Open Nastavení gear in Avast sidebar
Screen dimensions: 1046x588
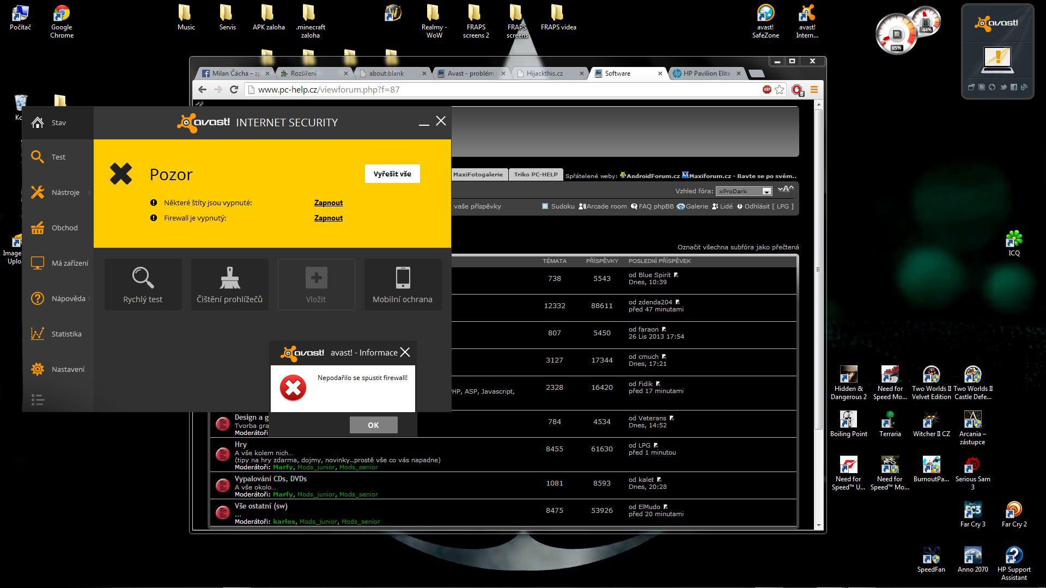[38, 369]
